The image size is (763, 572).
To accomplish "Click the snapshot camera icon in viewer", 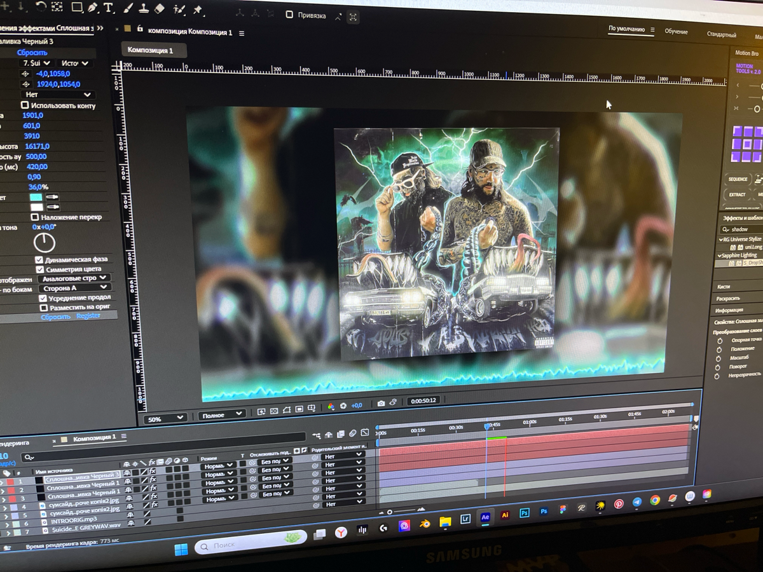I will point(381,403).
